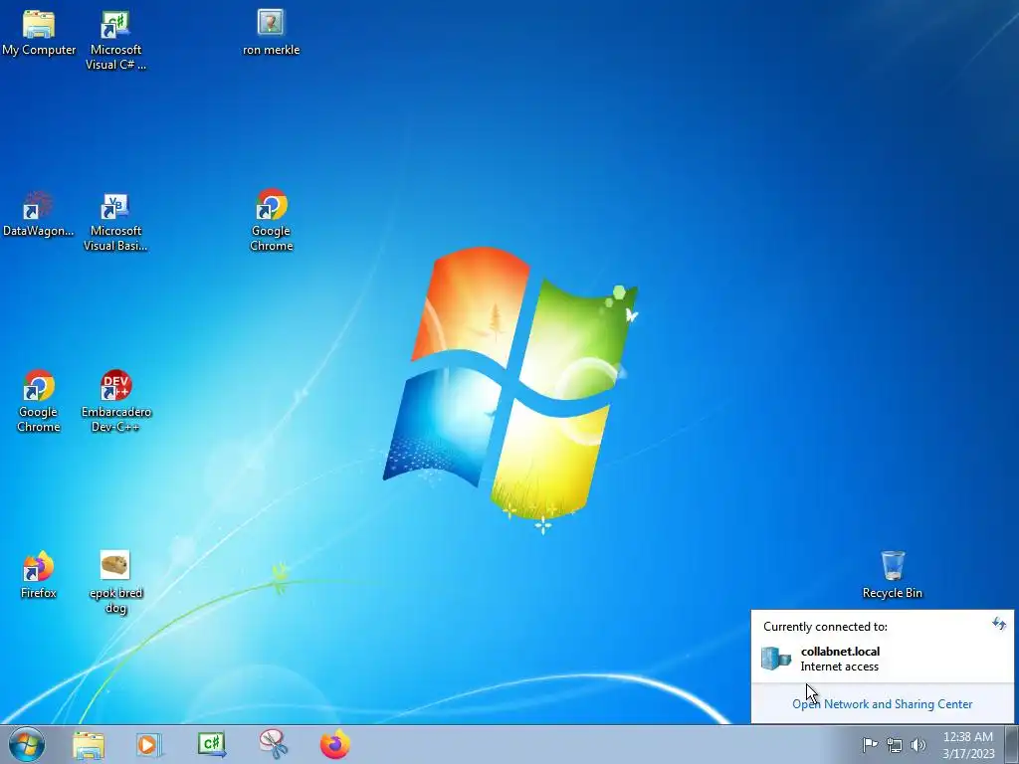The height and width of the screenshot is (764, 1019).
Task: Open Visual C# from the taskbar
Action: tap(211, 745)
